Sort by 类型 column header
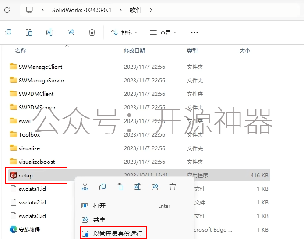 click(x=192, y=51)
